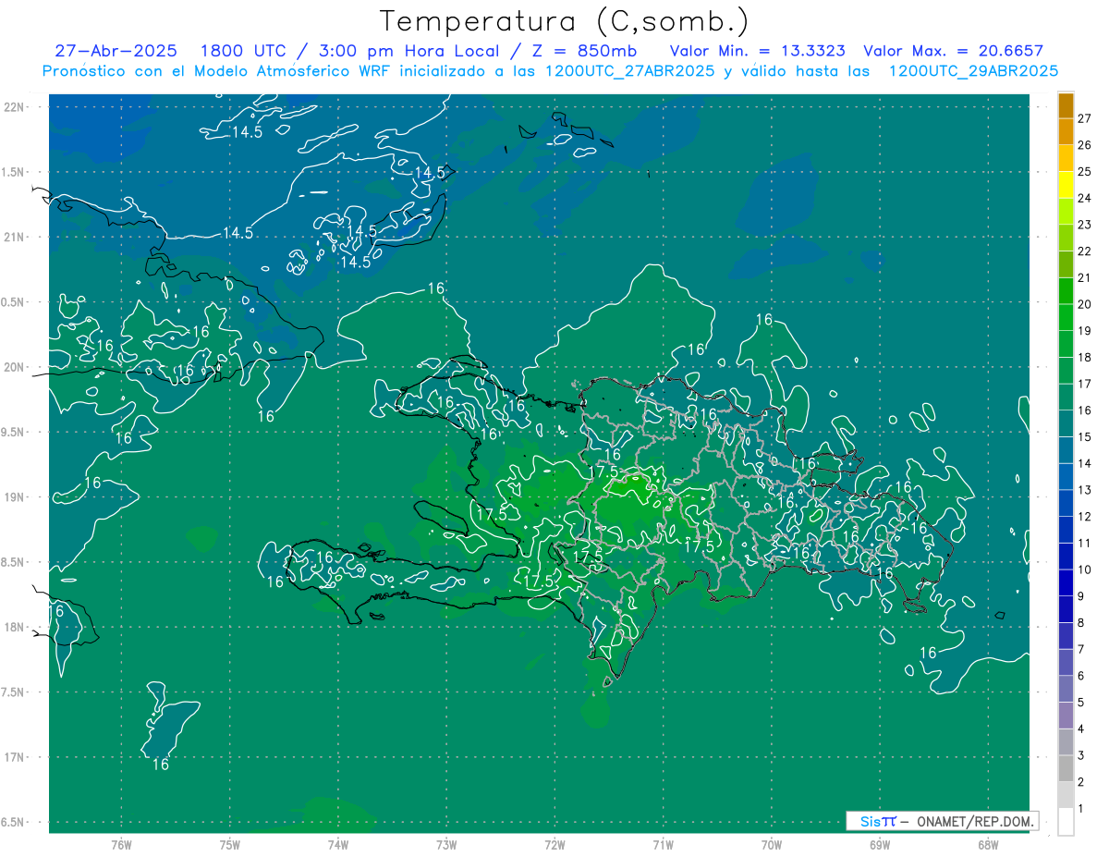Click "Valor Min. = 13.3323" readout
Viewport: 1109px width, 857px height.
click(x=757, y=51)
